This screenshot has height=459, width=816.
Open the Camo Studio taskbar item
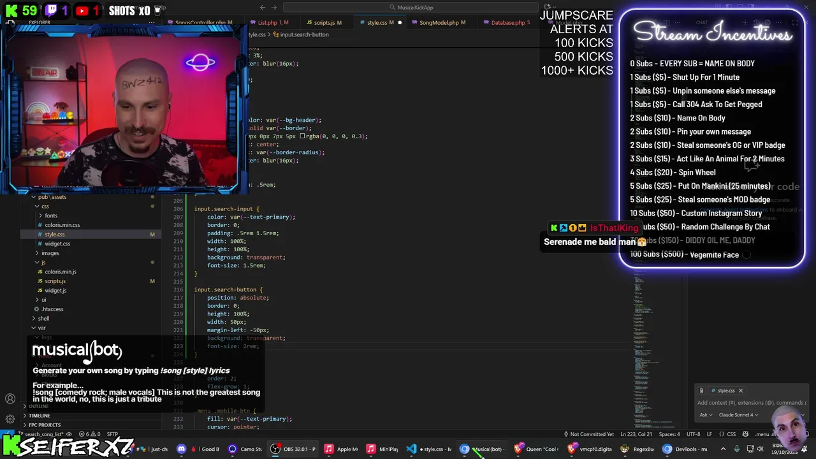tap(245, 449)
